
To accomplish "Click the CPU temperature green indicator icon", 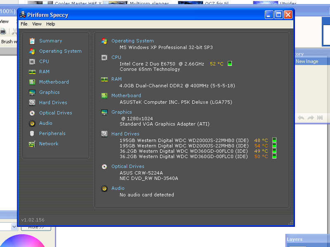I will [x=230, y=63].
